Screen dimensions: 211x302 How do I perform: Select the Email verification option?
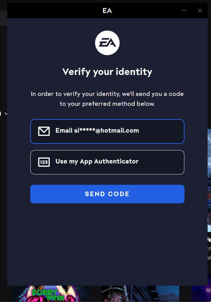pyautogui.click(x=107, y=131)
